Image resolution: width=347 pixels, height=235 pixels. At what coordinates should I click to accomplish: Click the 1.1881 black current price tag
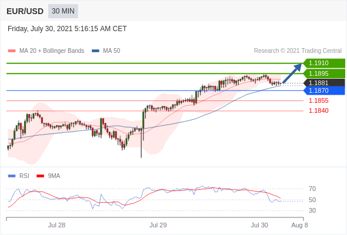[x=324, y=83]
